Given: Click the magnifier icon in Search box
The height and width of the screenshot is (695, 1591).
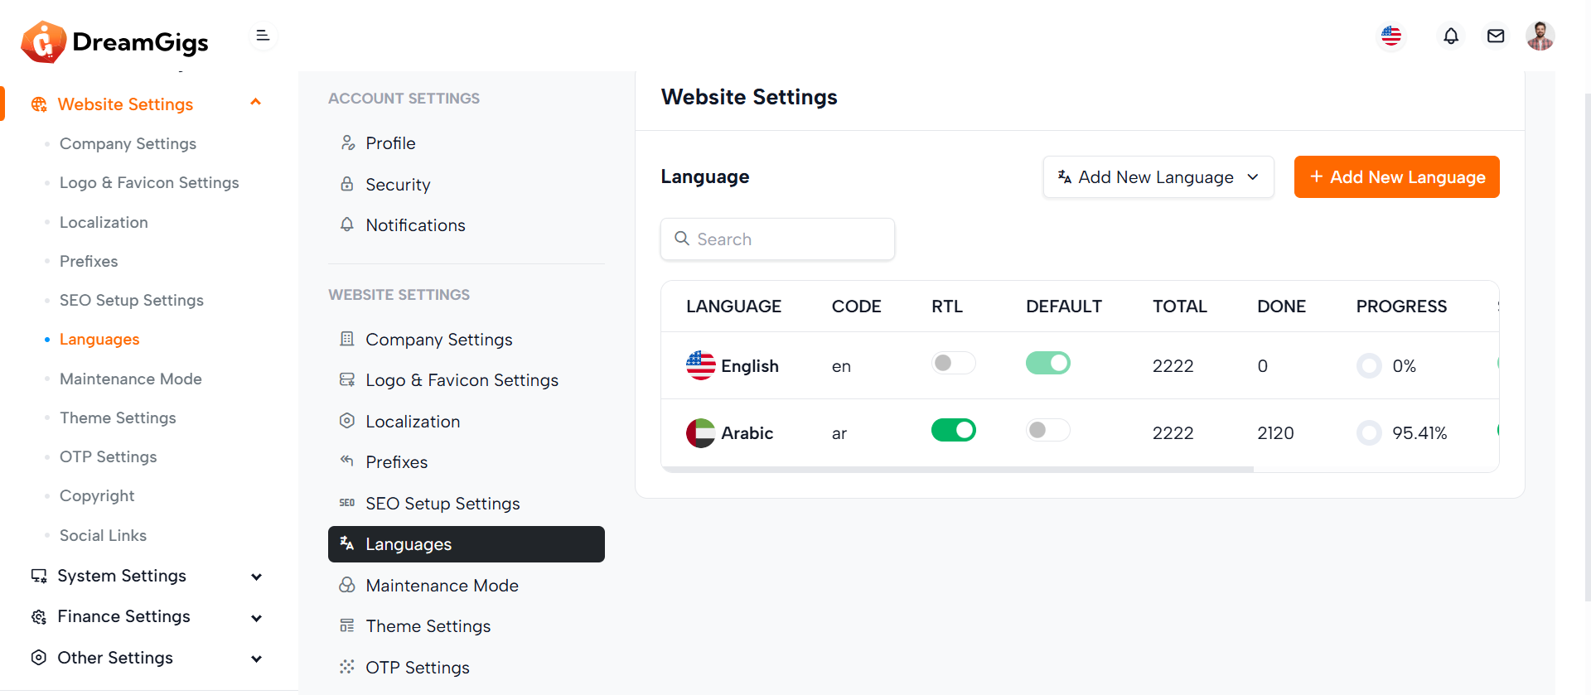Looking at the screenshot, I should pos(682,239).
